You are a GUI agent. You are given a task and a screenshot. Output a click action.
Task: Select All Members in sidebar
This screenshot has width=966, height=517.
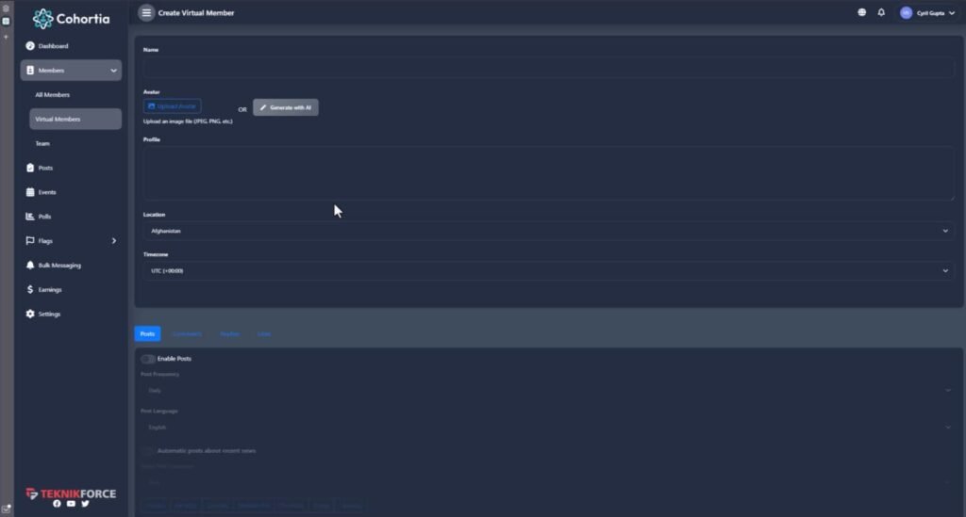pos(53,95)
